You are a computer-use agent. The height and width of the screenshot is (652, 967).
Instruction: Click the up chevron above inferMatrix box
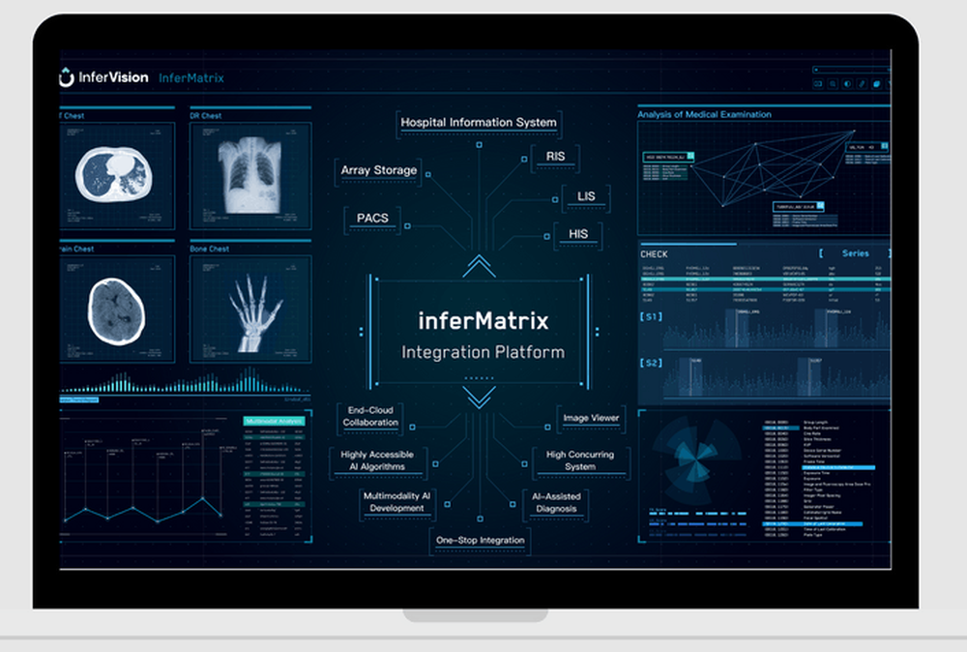[480, 266]
